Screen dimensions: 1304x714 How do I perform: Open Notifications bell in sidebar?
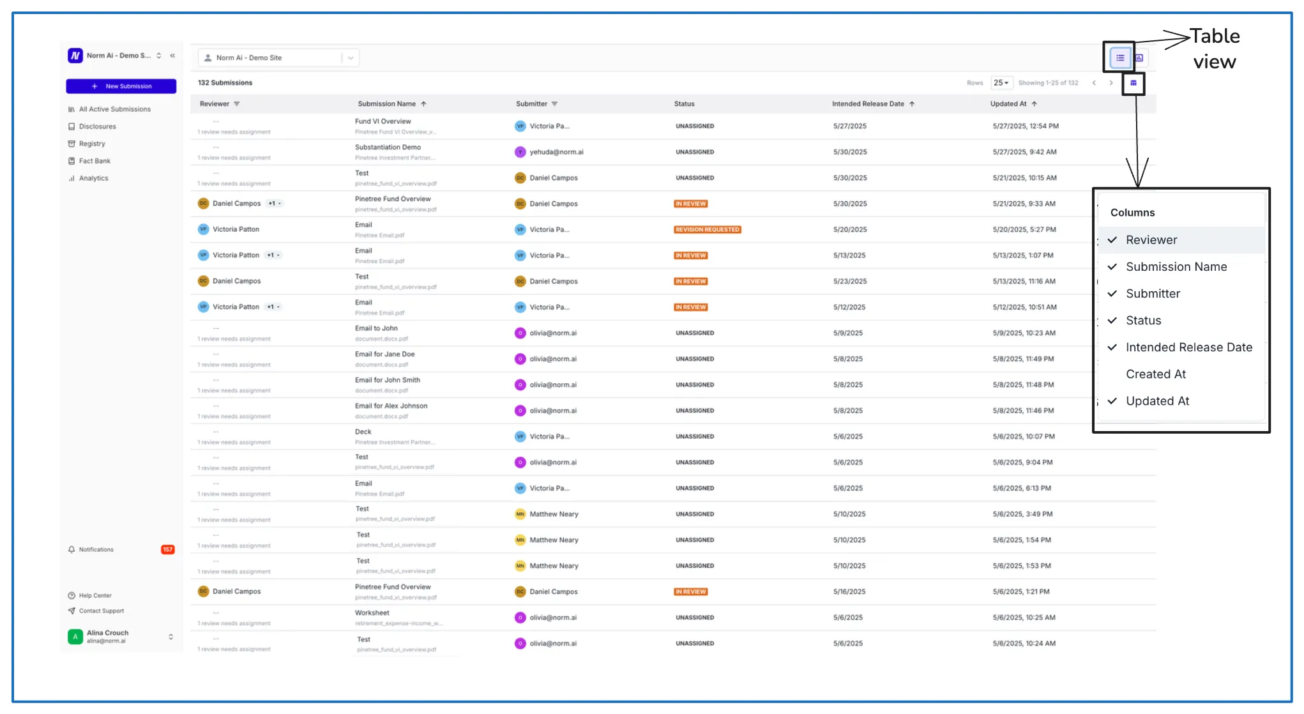(72, 549)
